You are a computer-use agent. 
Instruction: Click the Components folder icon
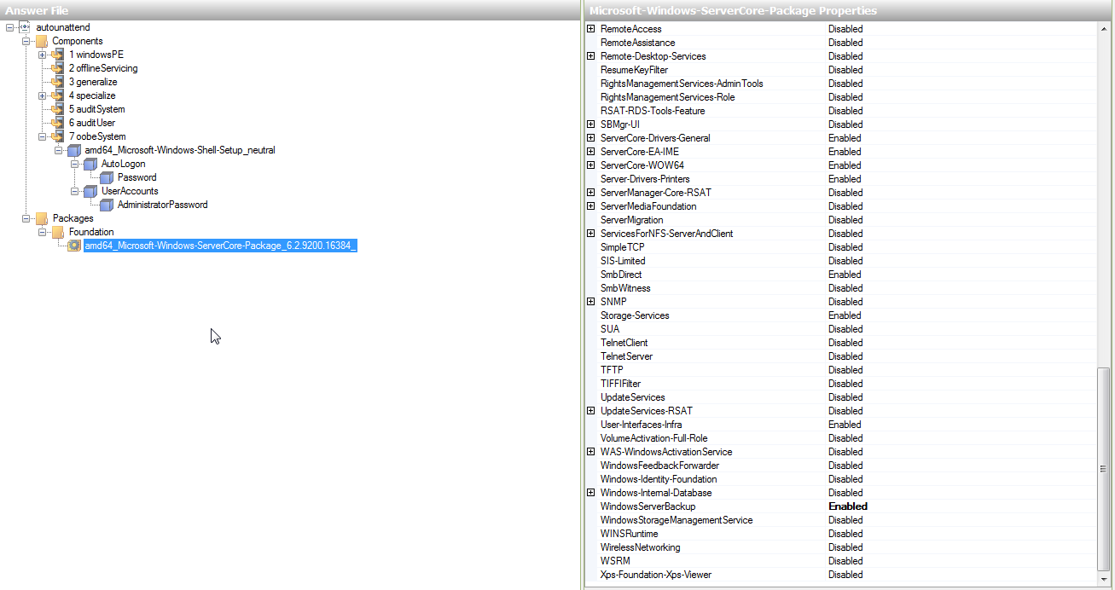(x=42, y=41)
